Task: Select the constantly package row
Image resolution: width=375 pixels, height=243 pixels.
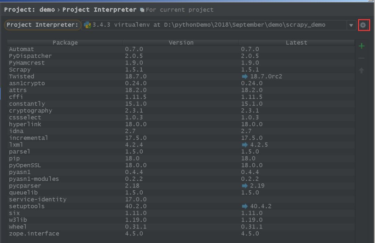Action: [181, 104]
